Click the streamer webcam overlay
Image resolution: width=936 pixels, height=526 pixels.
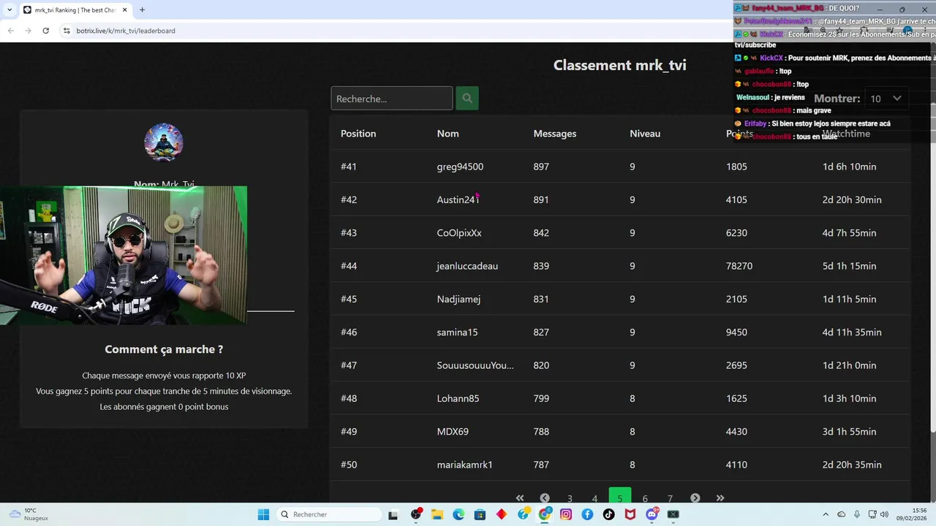(x=124, y=255)
